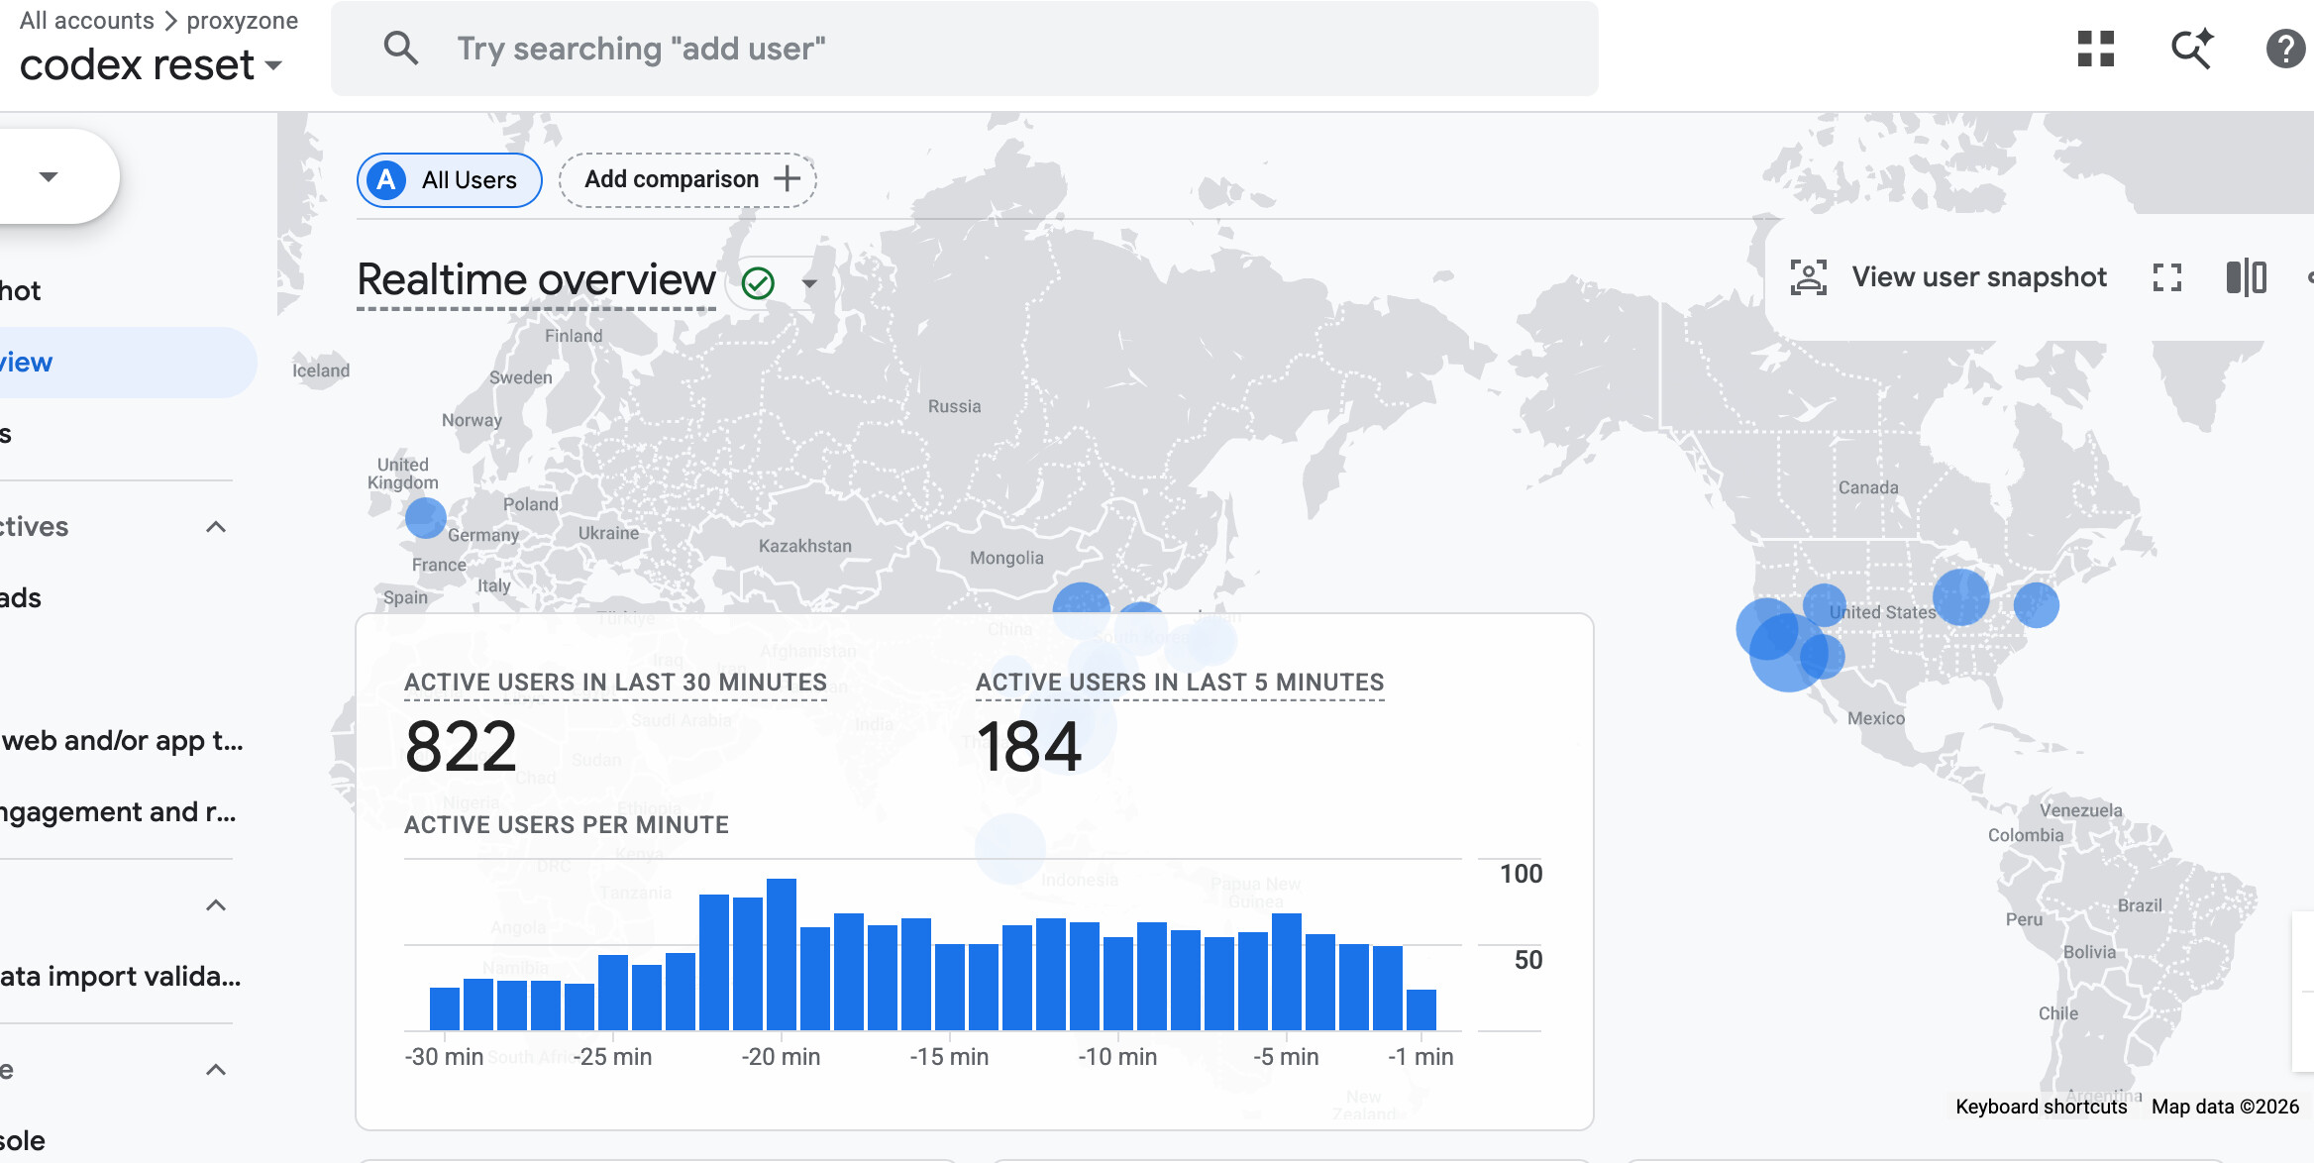Viewport: 2314px width, 1163px height.
Task: Open the 'web and/or app t...' sidebar item
Action: click(x=121, y=741)
